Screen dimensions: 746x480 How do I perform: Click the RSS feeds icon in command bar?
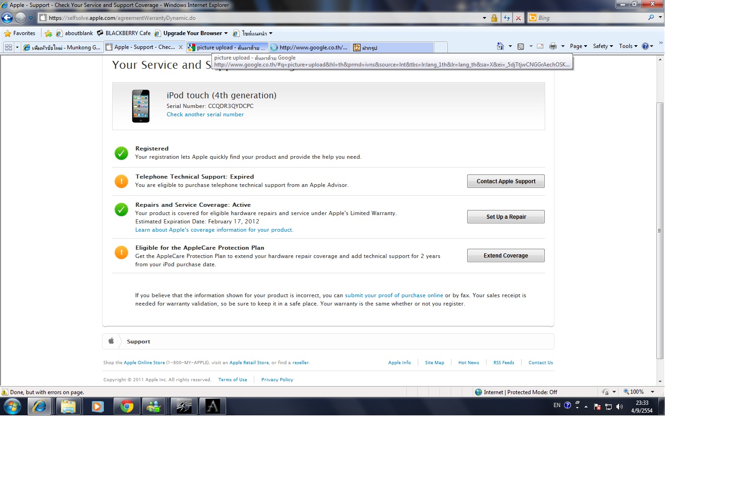[x=521, y=46]
